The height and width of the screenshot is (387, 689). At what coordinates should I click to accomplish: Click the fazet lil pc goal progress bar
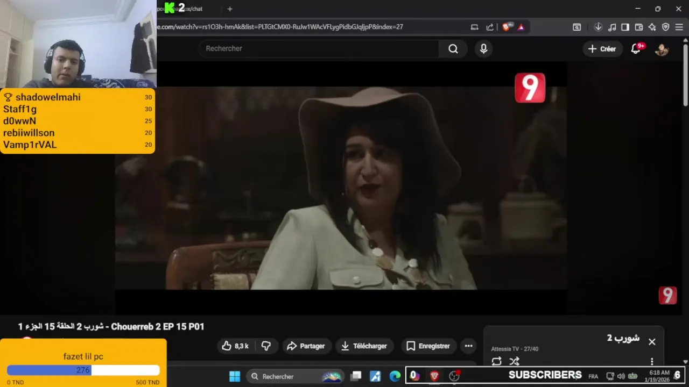coord(83,370)
